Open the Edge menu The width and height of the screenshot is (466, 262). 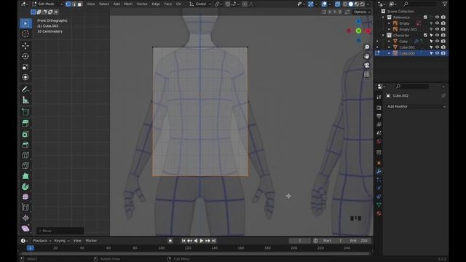[156, 4]
